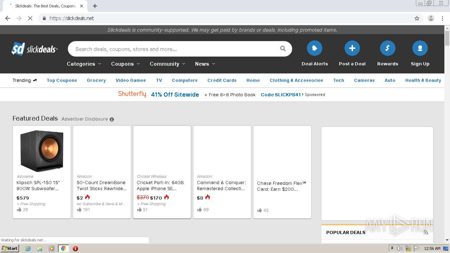Go back to previous page
Image resolution: width=450 pixels, height=253 pixels.
point(8,18)
